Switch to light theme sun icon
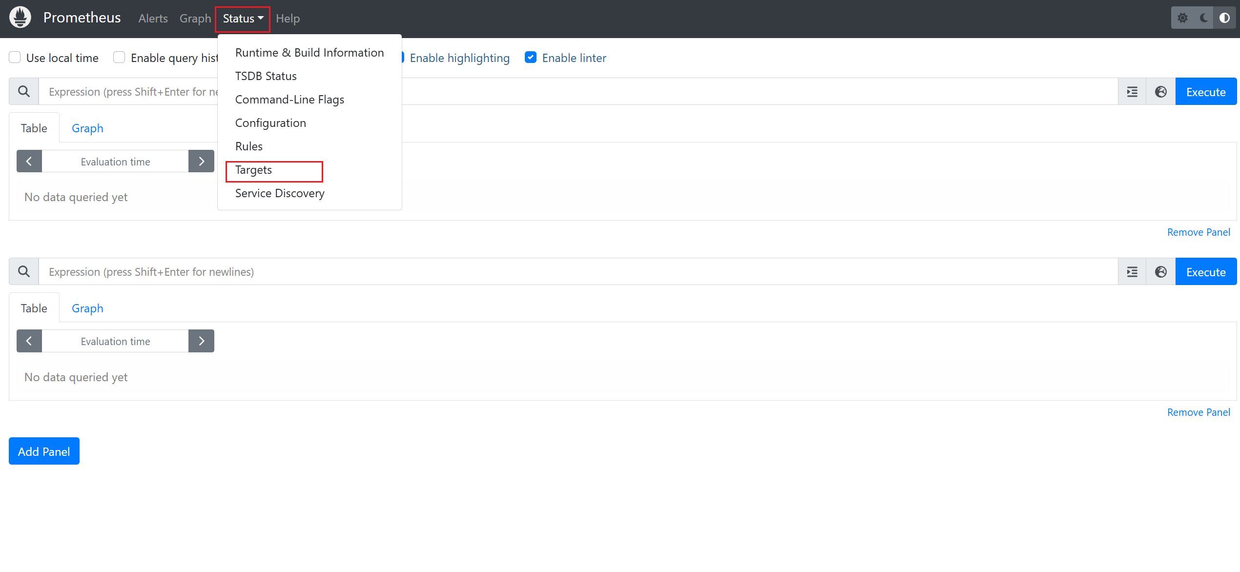This screenshot has width=1240, height=572. tap(1182, 18)
